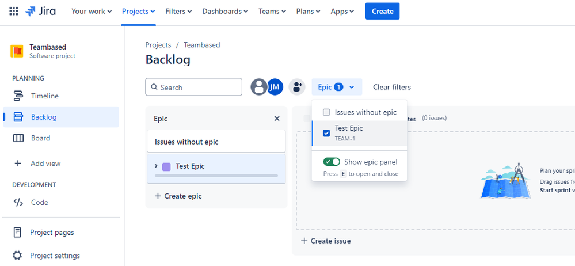Click the purple Test Epic color swatch
The width and height of the screenshot is (575, 266).
tap(166, 166)
